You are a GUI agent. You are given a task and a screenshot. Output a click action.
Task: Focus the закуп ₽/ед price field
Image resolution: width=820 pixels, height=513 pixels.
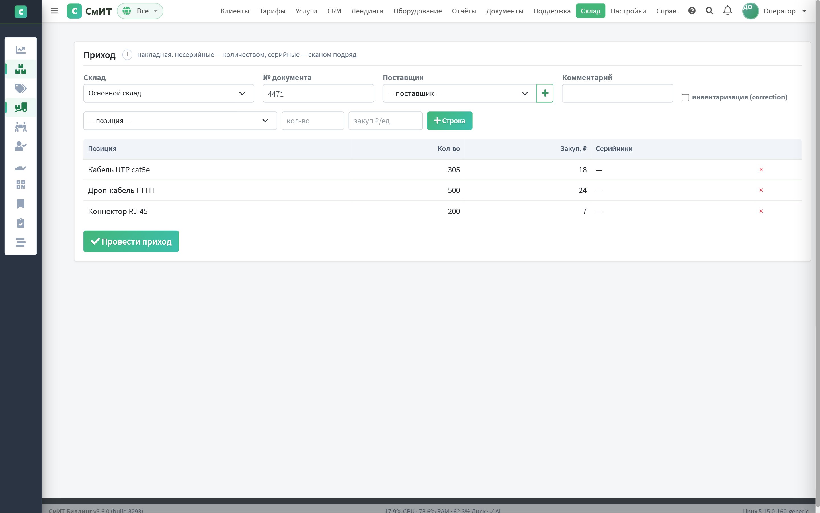[385, 121]
